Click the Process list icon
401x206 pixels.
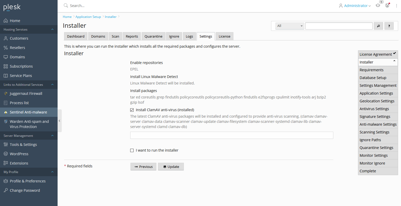[6, 103]
